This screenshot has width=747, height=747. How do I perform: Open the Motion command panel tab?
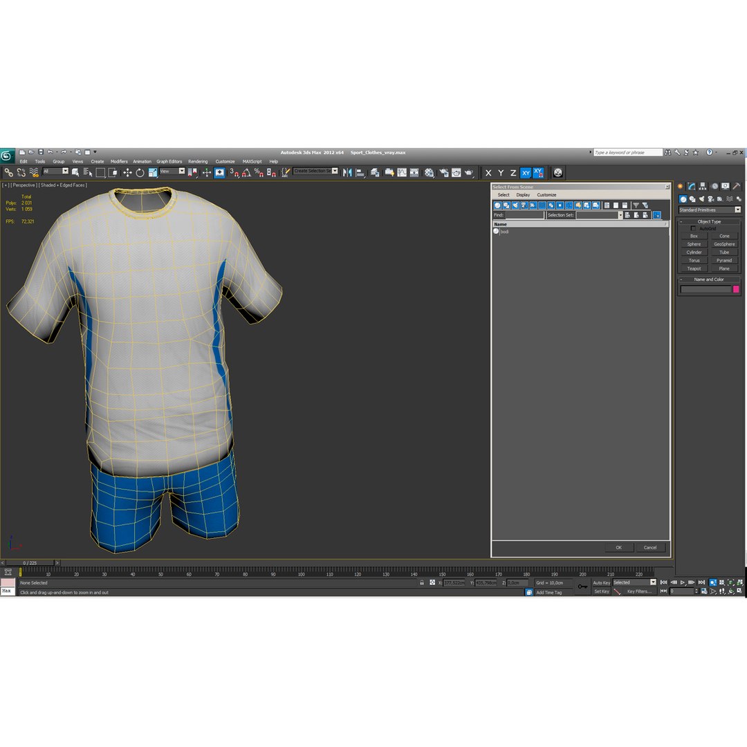coord(714,186)
